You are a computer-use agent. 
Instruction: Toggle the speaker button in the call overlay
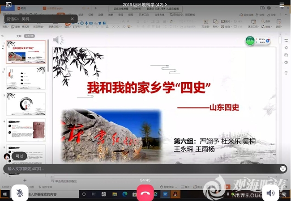(270, 193)
